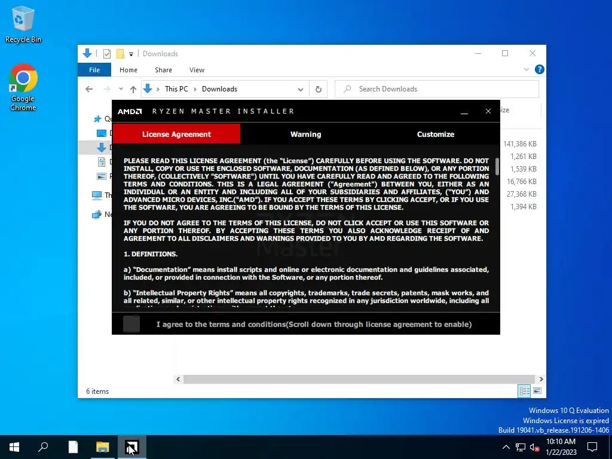The height and width of the screenshot is (459, 612).
Task: Open the Home ribbon tab
Action: (x=128, y=70)
